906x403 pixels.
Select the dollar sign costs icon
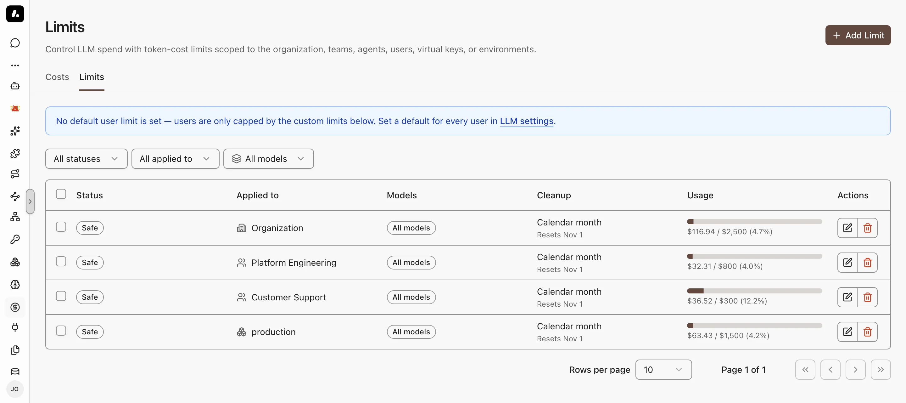click(x=15, y=307)
